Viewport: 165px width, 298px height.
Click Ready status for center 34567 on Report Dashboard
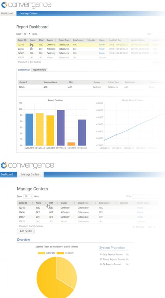[102, 53]
